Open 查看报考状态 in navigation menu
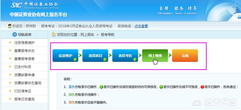 coord(24,51)
